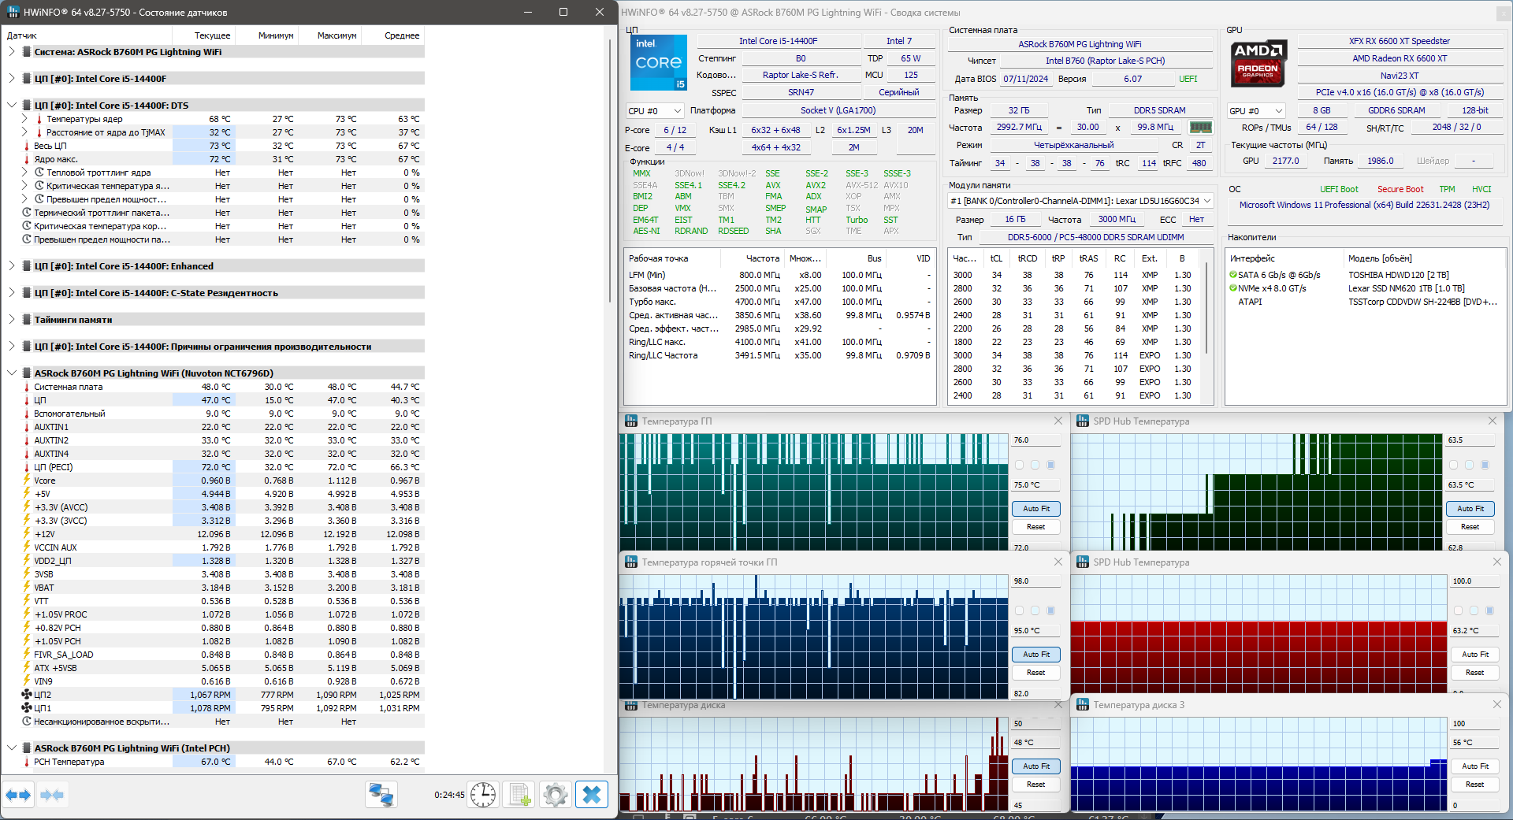This screenshot has width=1513, height=820.
Task: Click the AMD Radeon Graphics logo
Action: click(x=1258, y=63)
